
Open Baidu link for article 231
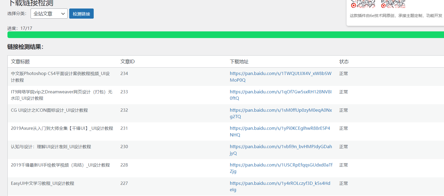coord(280,128)
